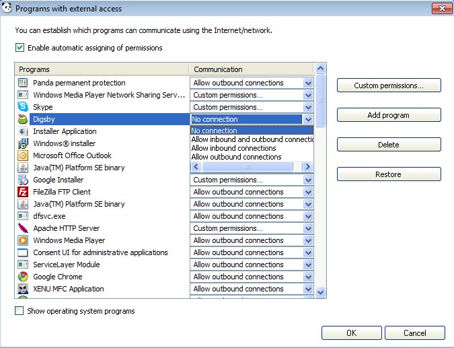The width and height of the screenshot is (454, 348).
Task: Click the Consent UI program icon
Action: click(23, 252)
